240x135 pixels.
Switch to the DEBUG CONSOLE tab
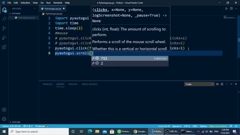pos(90,84)
